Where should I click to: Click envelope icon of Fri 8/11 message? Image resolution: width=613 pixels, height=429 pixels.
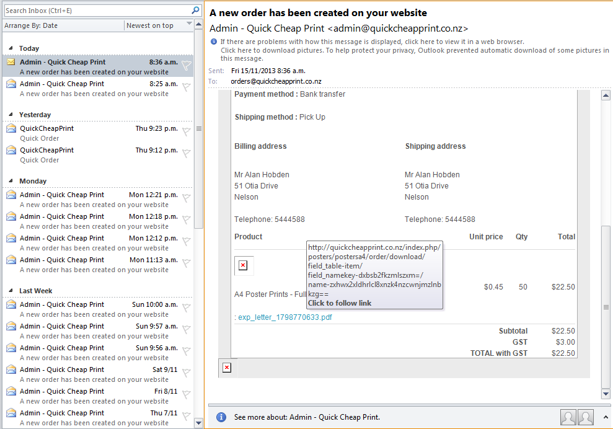click(11, 391)
